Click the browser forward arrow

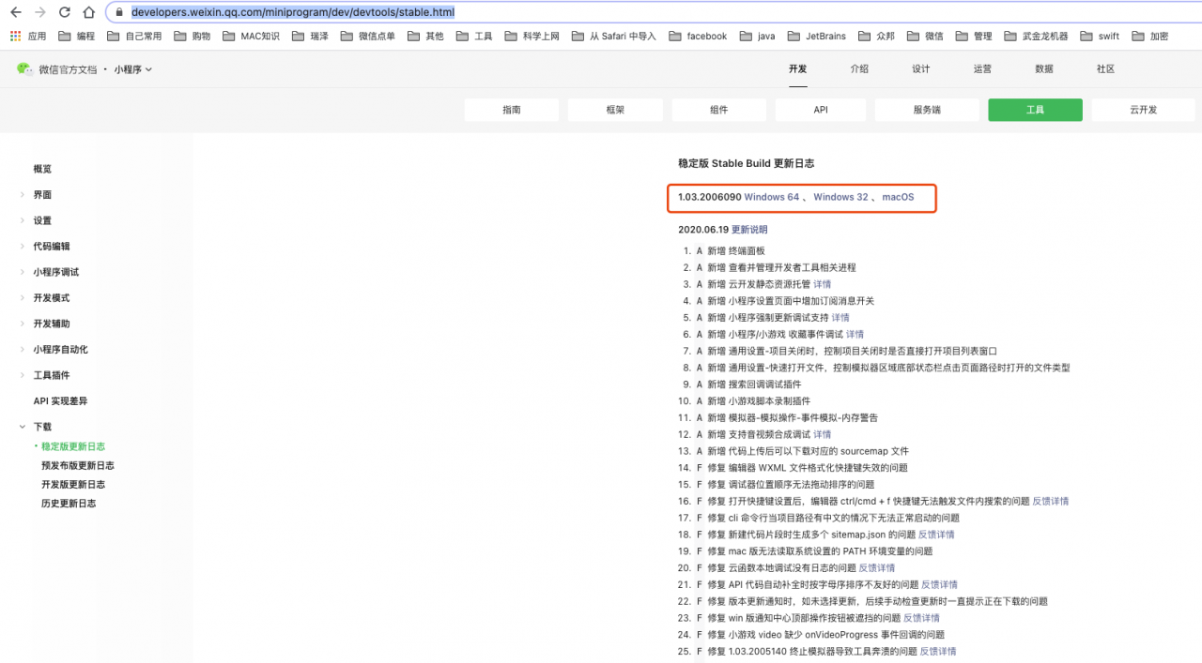39,12
